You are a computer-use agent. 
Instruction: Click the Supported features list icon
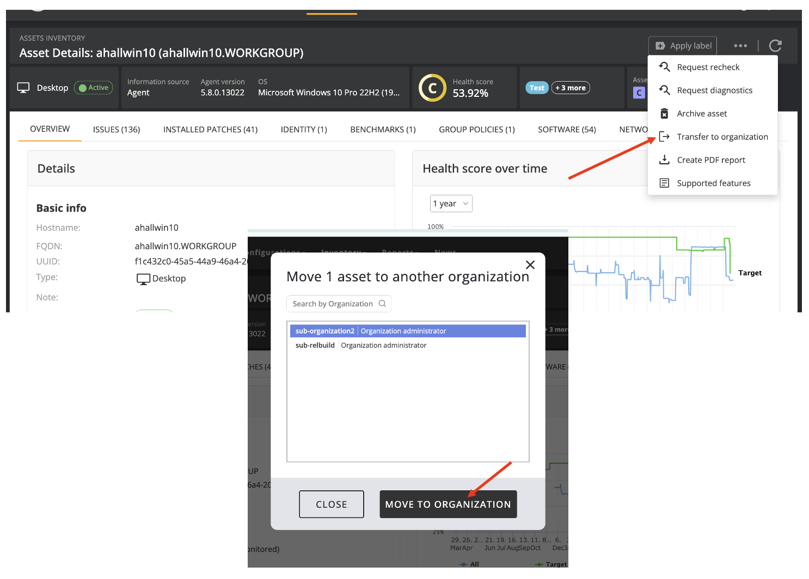coord(664,183)
